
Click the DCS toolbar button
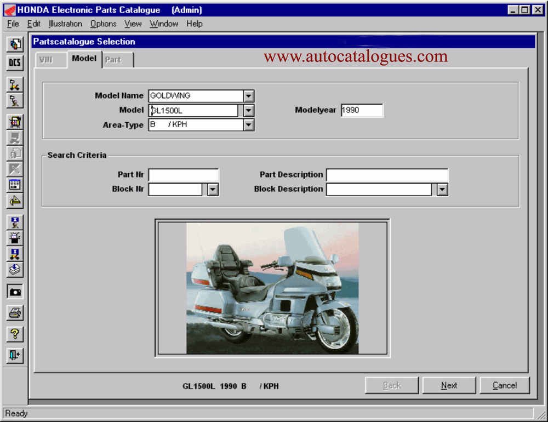click(15, 62)
